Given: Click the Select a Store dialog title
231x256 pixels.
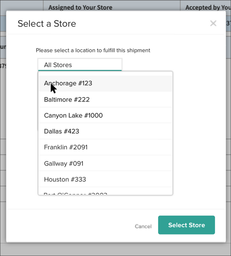Looking at the screenshot, I should click(x=47, y=24).
